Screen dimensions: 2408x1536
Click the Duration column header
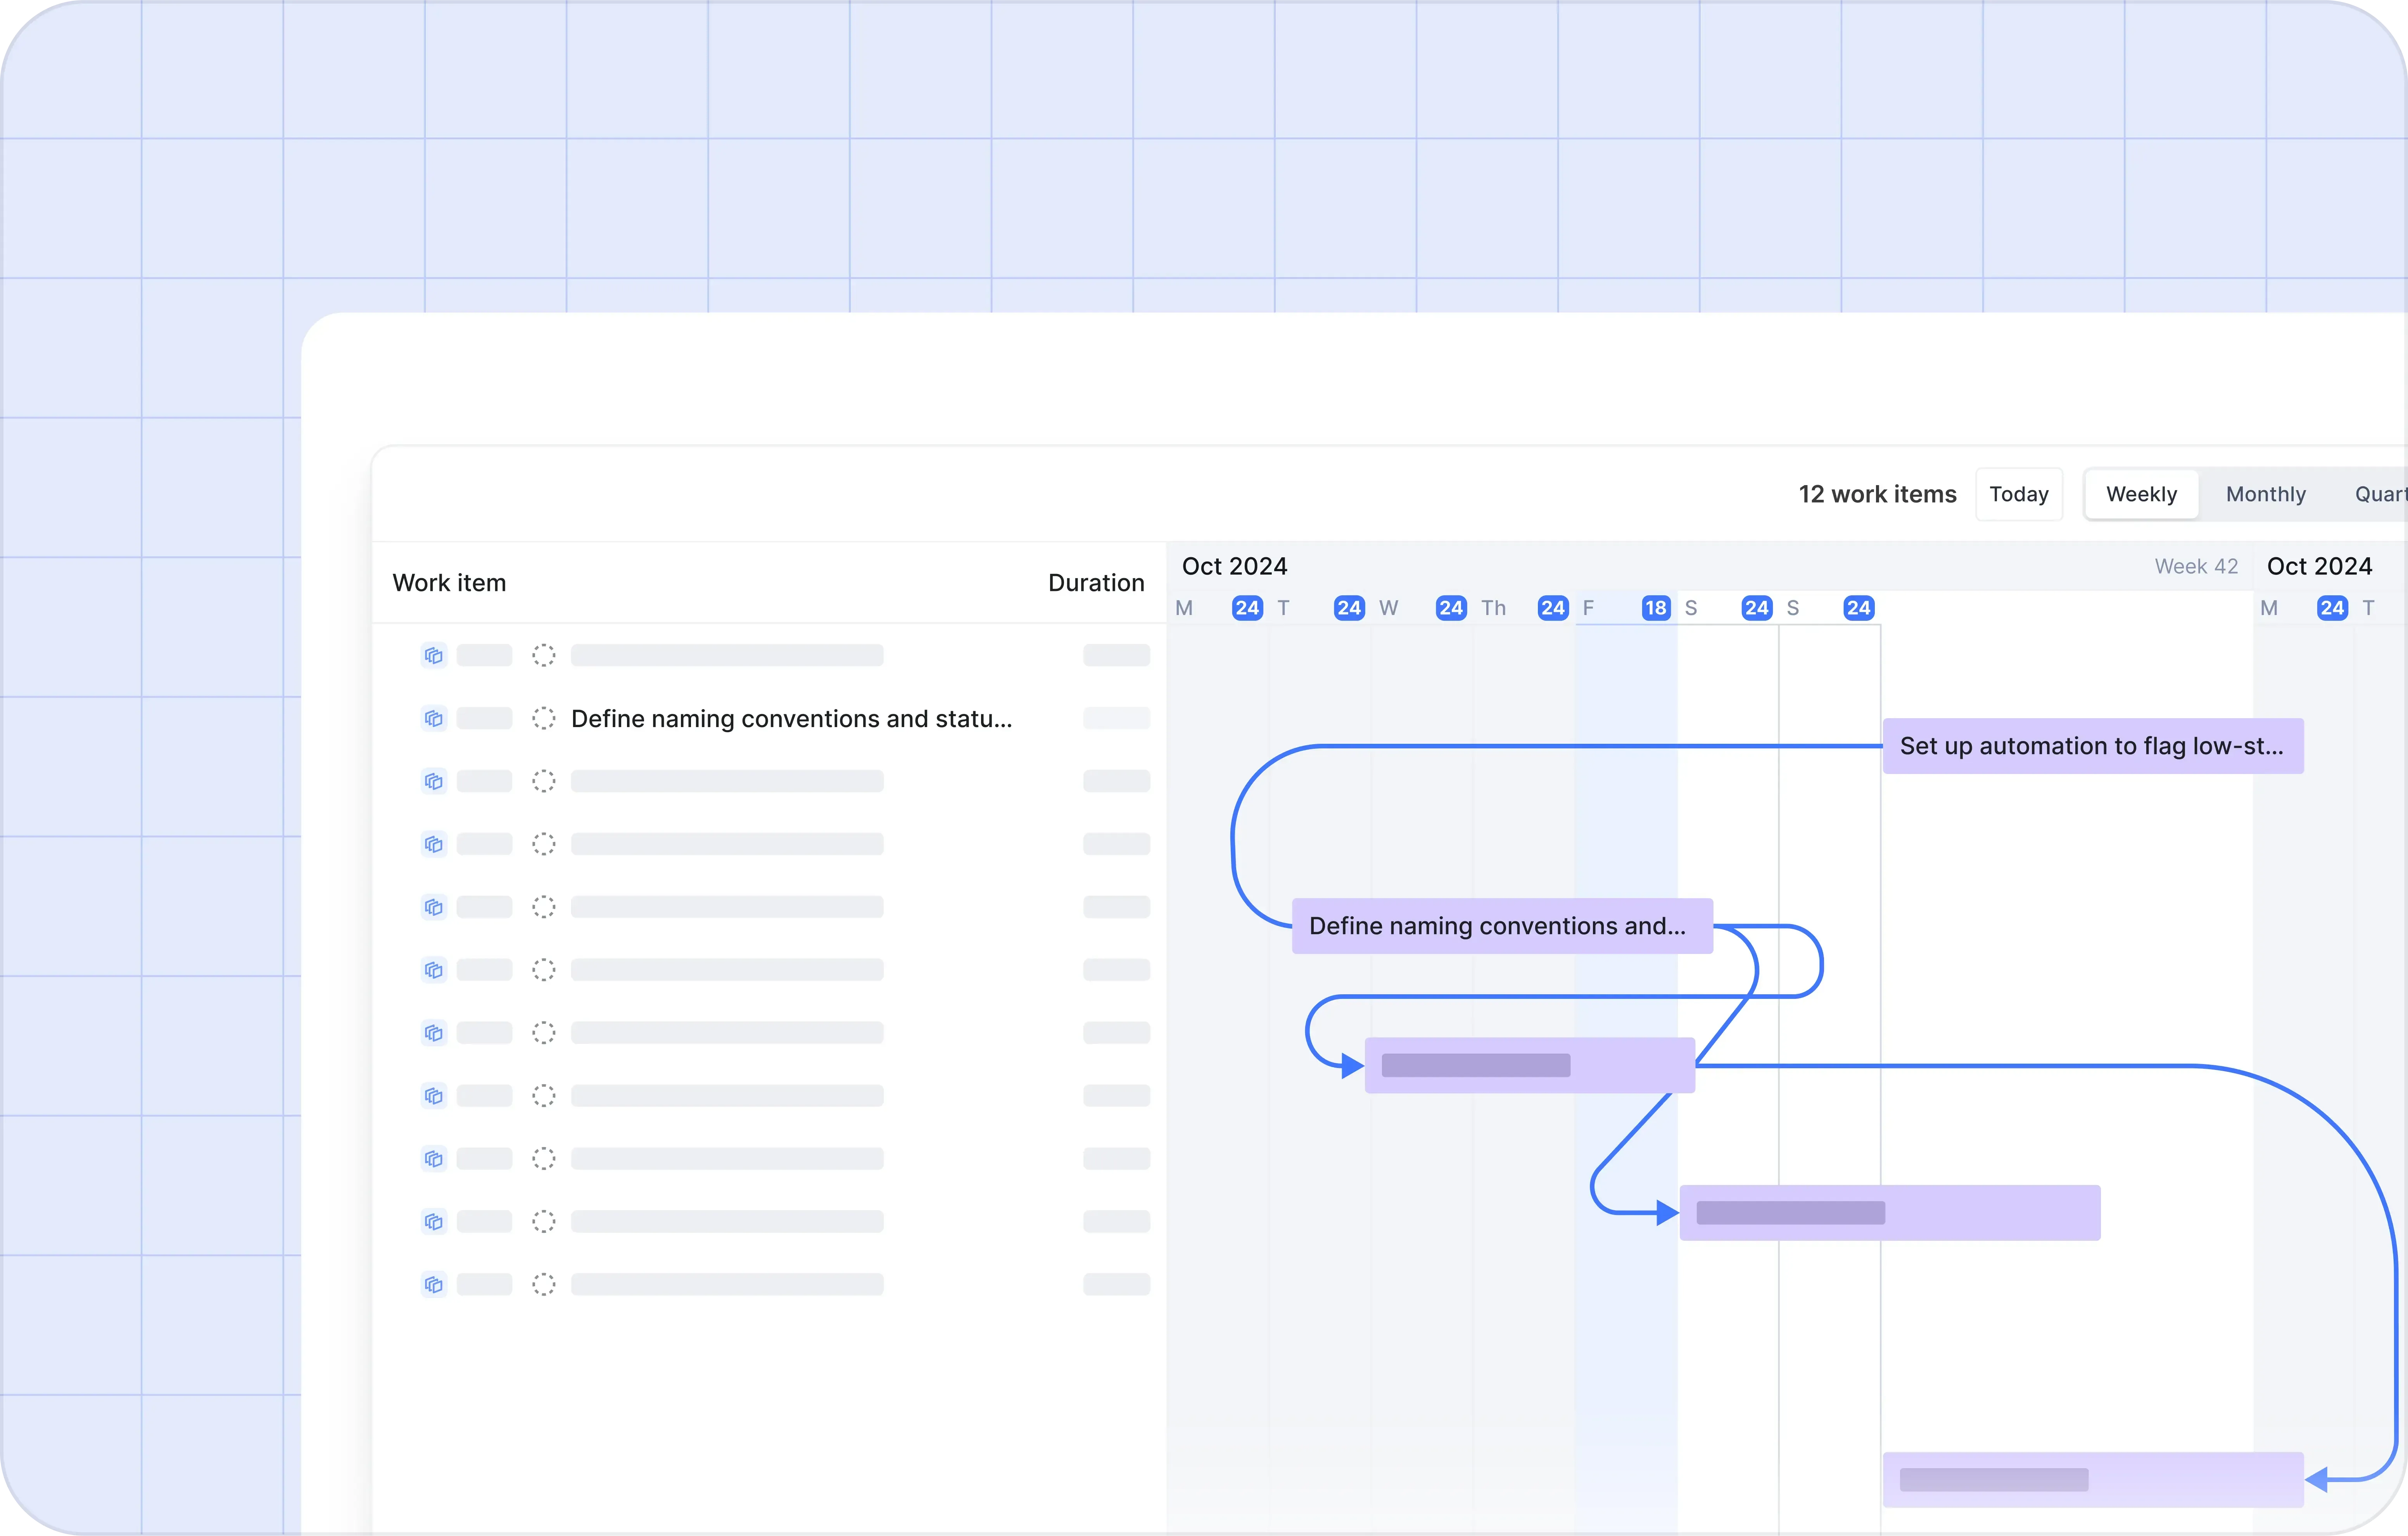(x=1095, y=583)
